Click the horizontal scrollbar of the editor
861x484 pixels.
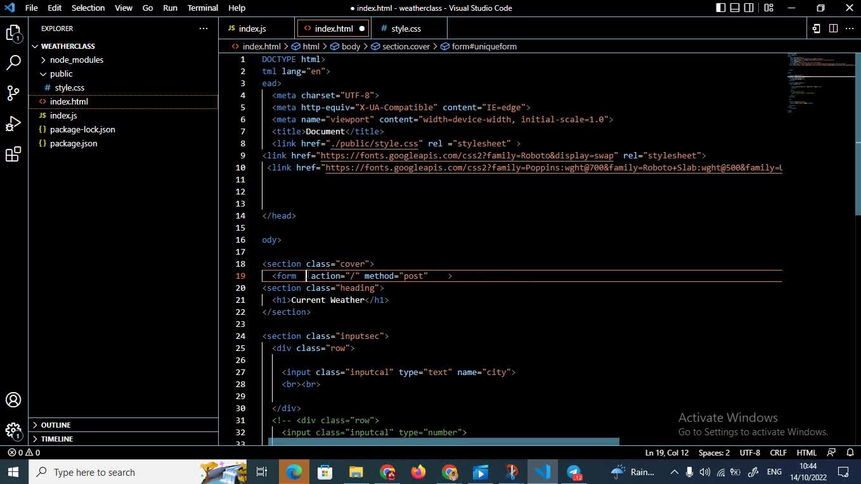pos(443,442)
